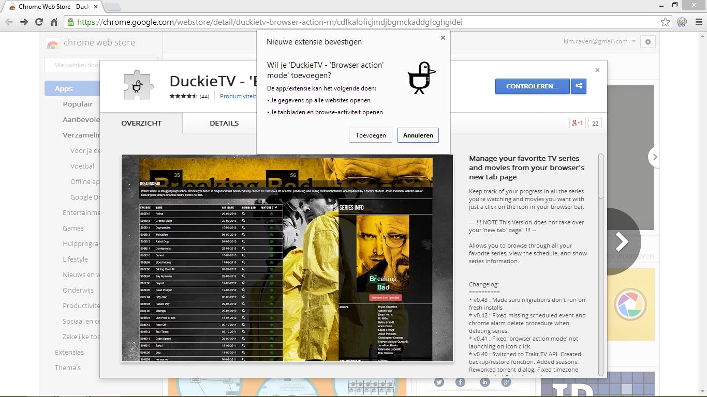This screenshot has width=707, height=397.
Task: Click the Chrome Web Store logo
Action: 53,43
